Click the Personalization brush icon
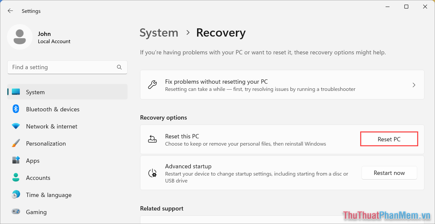This screenshot has height=224, width=435. pyautogui.click(x=15, y=143)
